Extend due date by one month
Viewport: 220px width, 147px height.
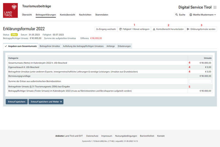click(134, 29)
